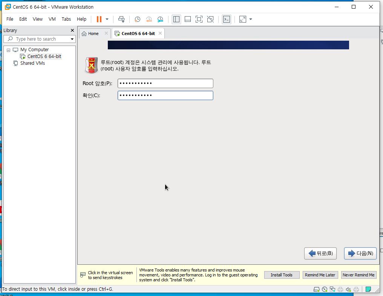Image resolution: width=383 pixels, height=296 pixels.
Task: Enter full screen mode icon
Action: tap(199, 19)
